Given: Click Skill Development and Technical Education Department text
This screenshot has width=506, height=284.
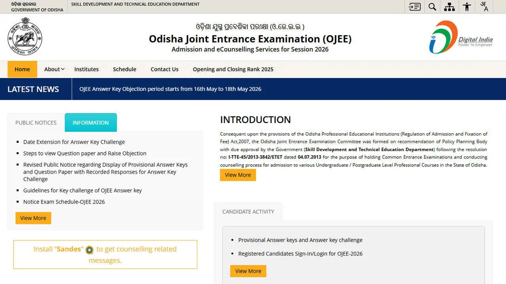Looking at the screenshot, I should [x=135, y=4].
